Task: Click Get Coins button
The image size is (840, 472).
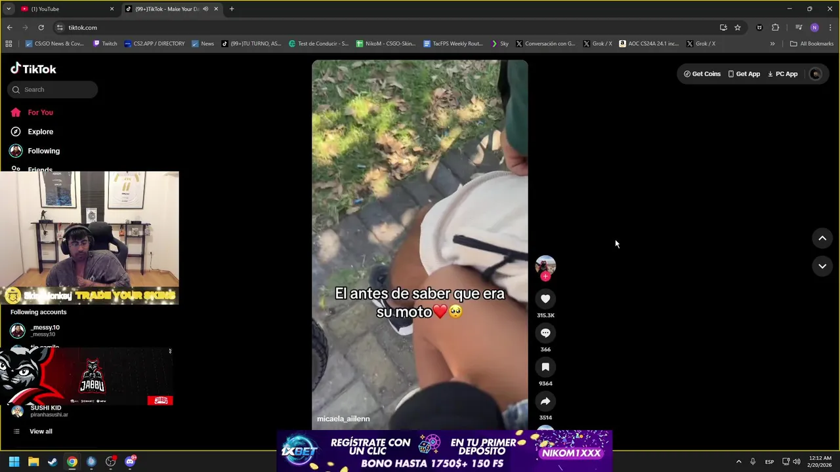Action: 702,74
